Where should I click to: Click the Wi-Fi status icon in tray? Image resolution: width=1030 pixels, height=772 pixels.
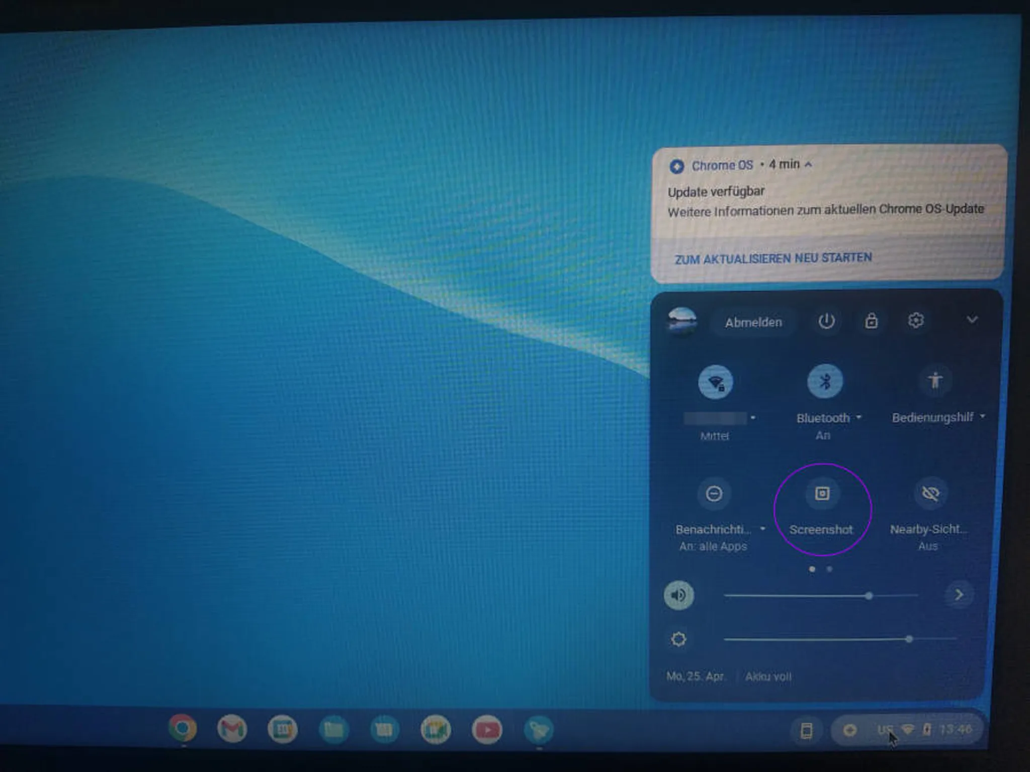pos(908,729)
